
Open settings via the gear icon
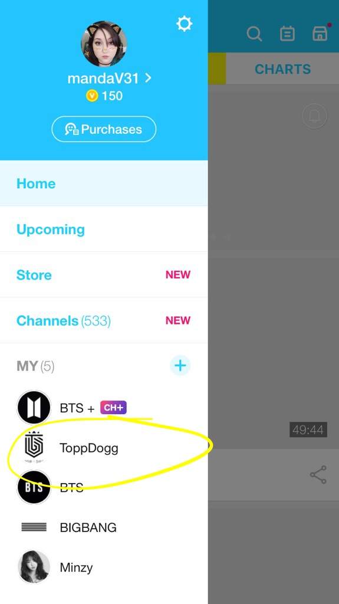(184, 24)
